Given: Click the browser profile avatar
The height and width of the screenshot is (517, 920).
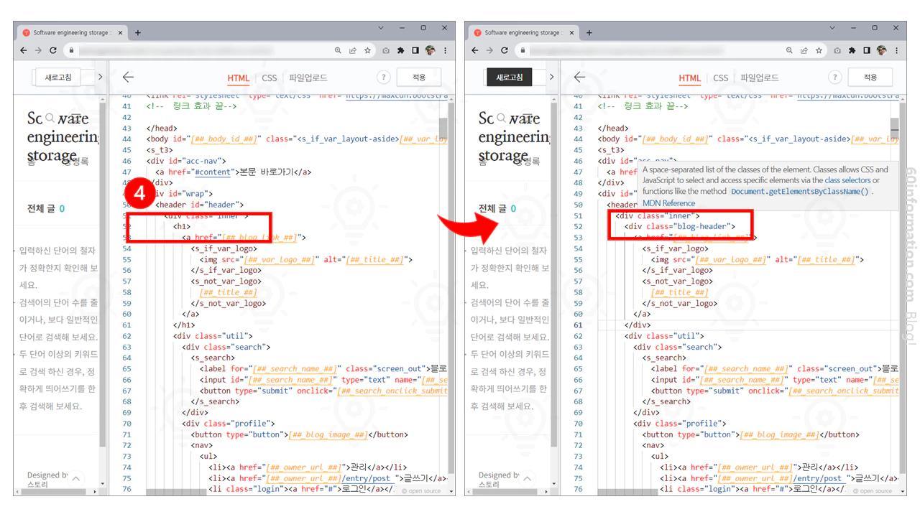Looking at the screenshot, I should point(430,50).
